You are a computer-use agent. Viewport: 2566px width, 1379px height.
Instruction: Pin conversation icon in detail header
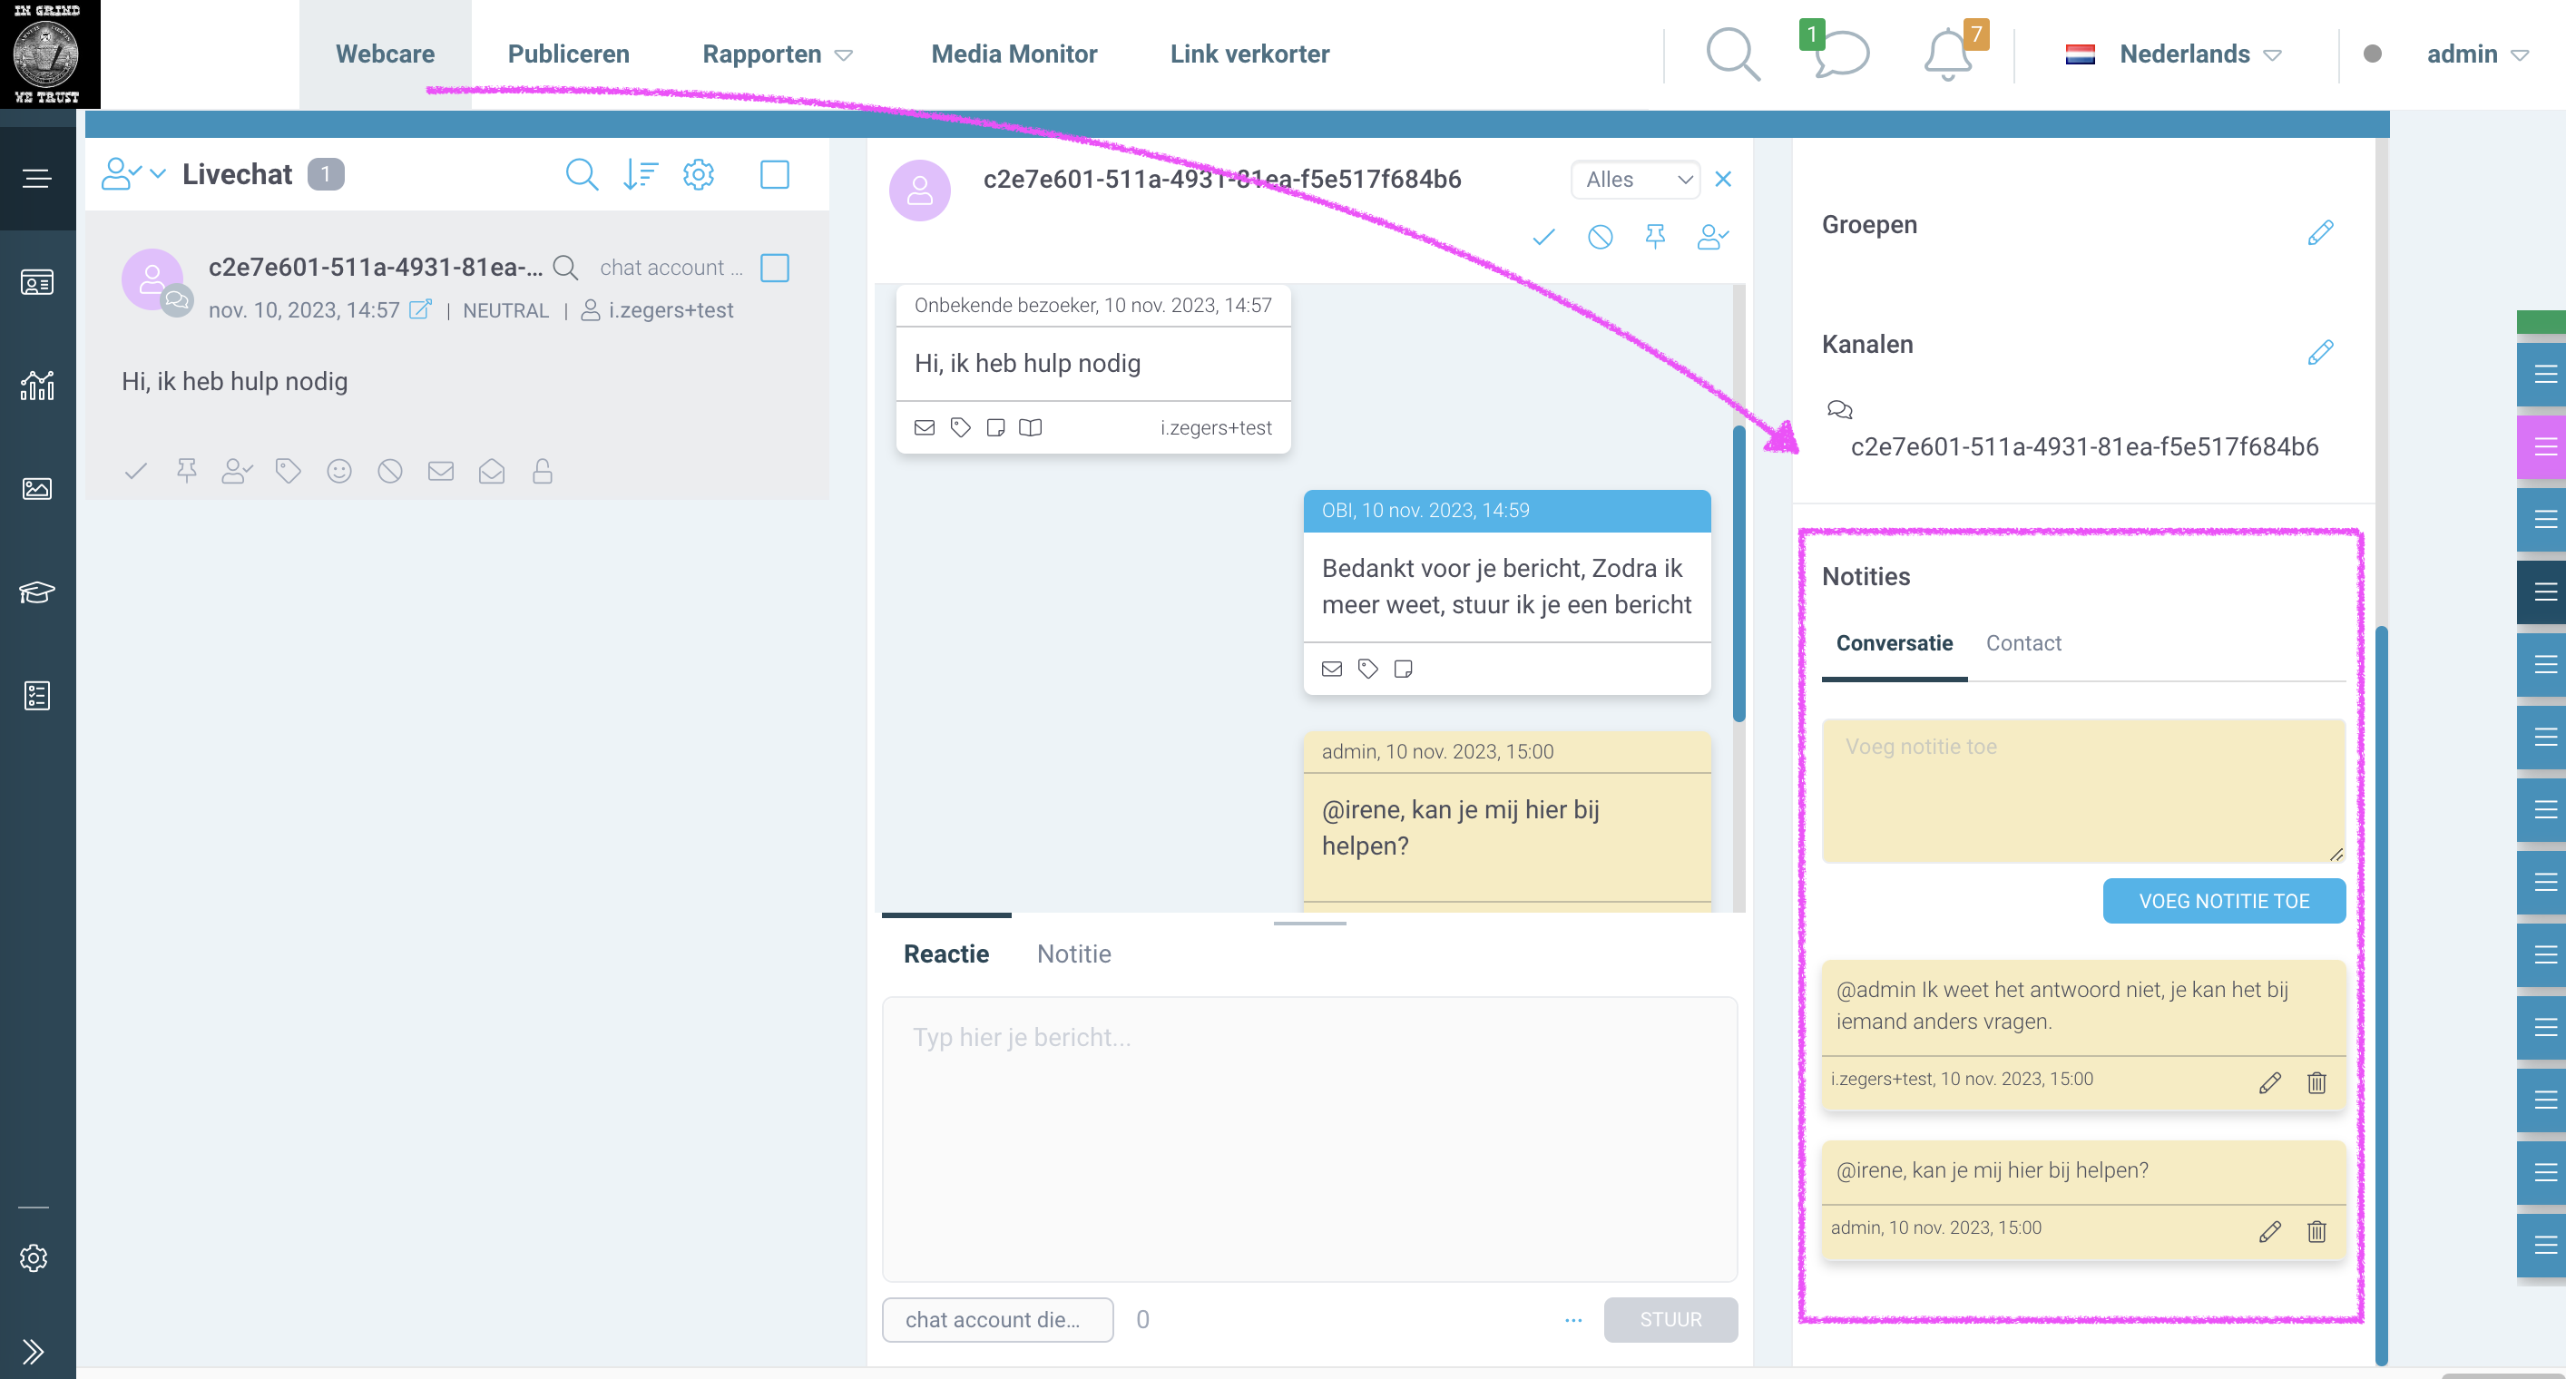(1654, 237)
